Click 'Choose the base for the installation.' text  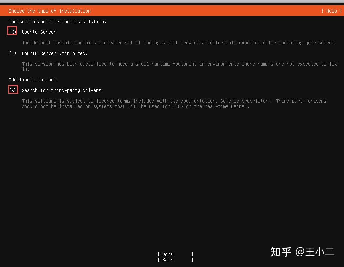57,22
